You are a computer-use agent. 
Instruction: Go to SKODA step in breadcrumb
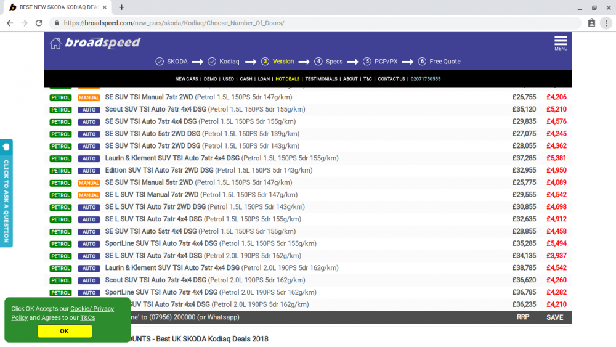click(172, 62)
